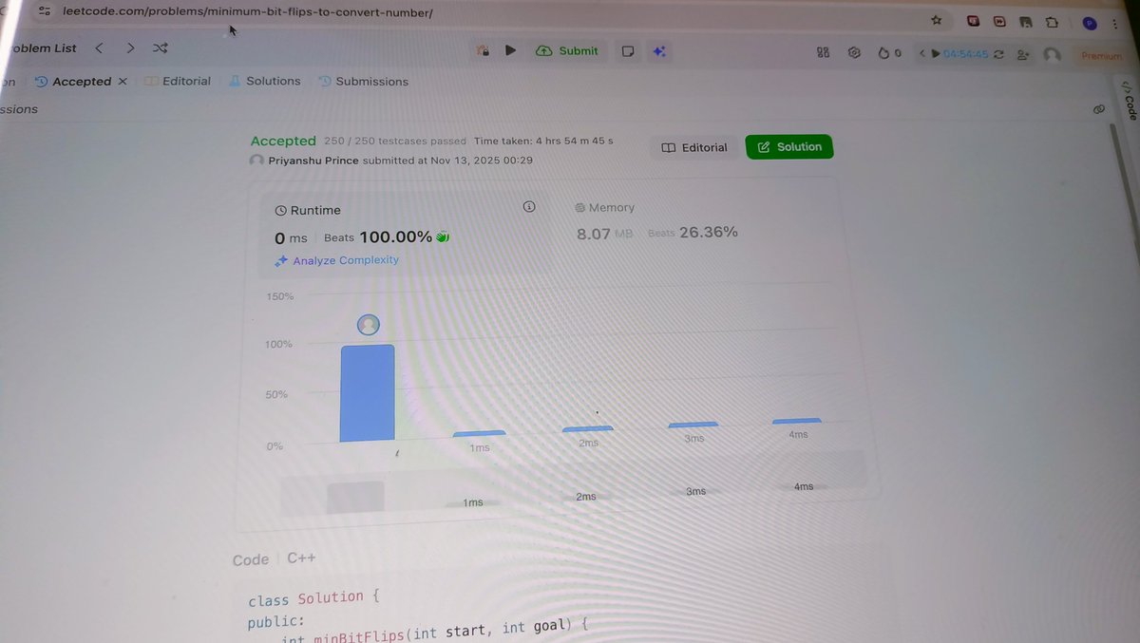This screenshot has width=1140, height=643.
Task: Click the 1ms histogram bar
Action: (x=479, y=434)
